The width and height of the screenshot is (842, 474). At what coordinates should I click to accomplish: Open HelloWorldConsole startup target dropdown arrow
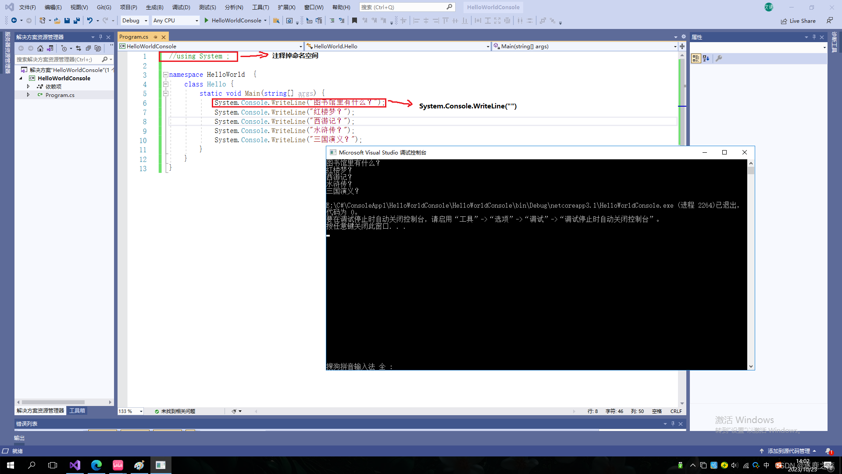coord(265,21)
